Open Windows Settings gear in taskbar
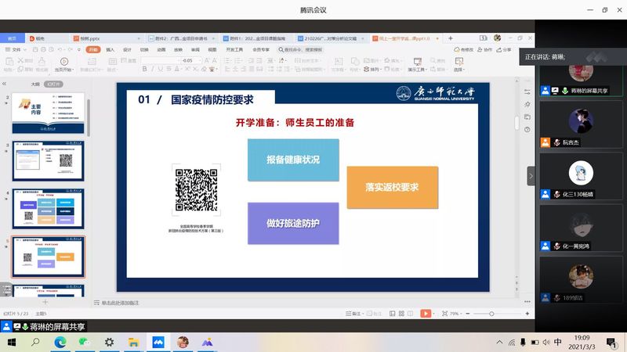Image resolution: width=627 pixels, height=352 pixels. pyautogui.click(x=109, y=342)
